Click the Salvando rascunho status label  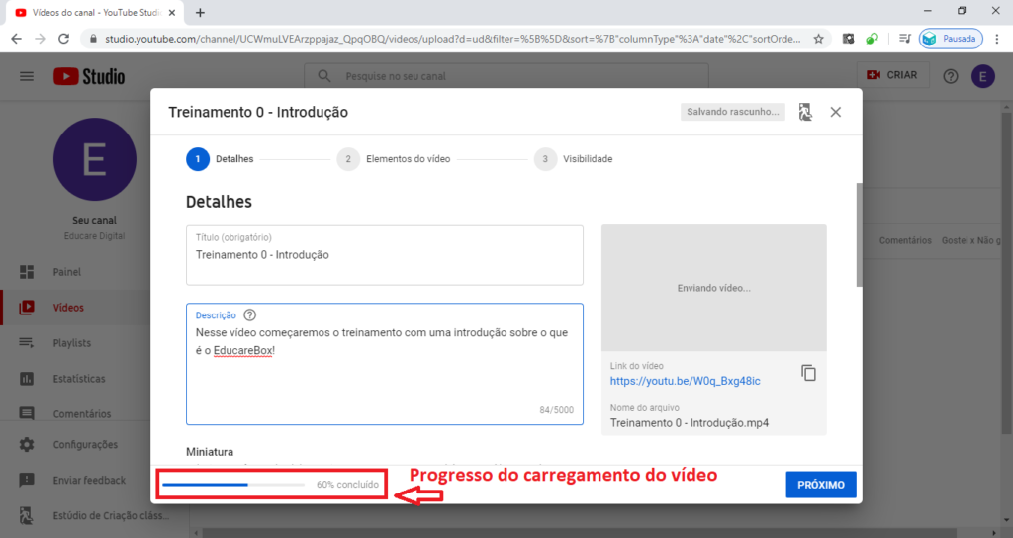733,112
